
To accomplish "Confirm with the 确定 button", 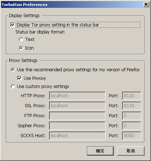I will pos(100,151).
